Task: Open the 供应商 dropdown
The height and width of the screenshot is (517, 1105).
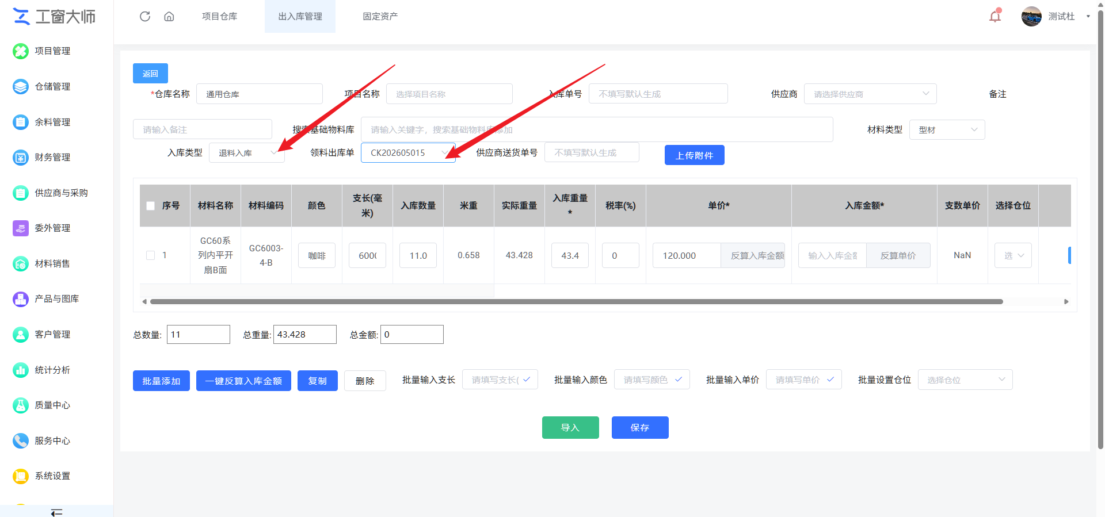Action: point(870,94)
